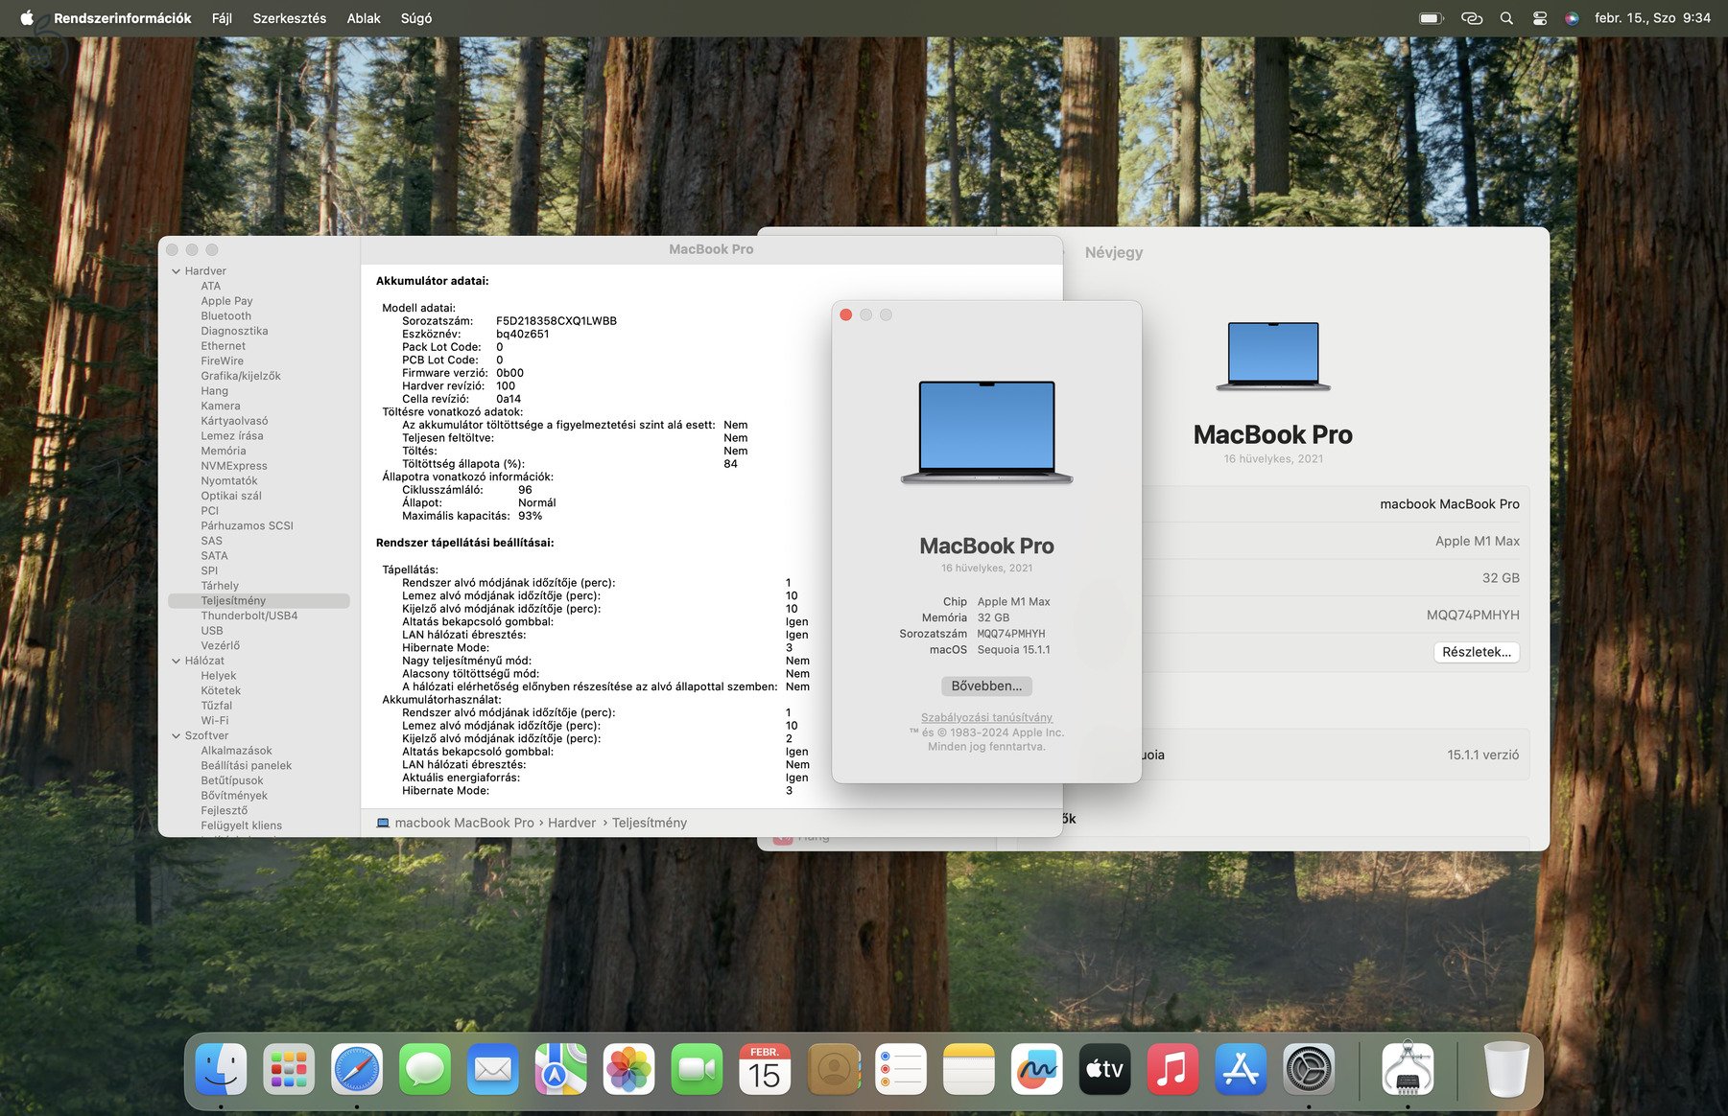
Task: Select USB in the sidebar
Action: (212, 631)
